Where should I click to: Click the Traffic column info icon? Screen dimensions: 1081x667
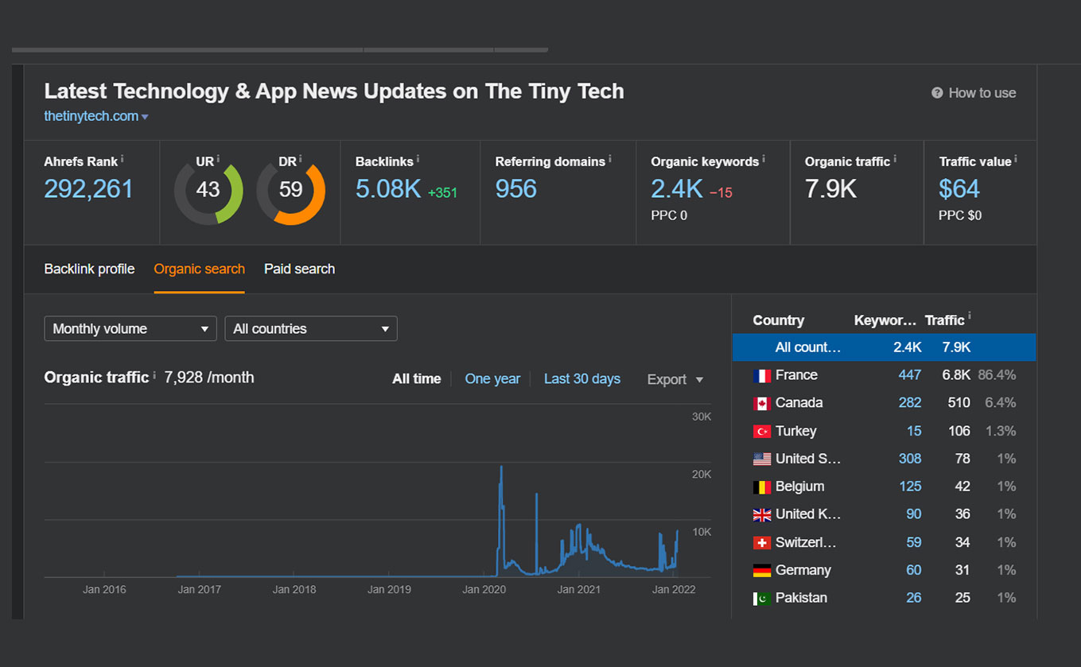coord(969,317)
